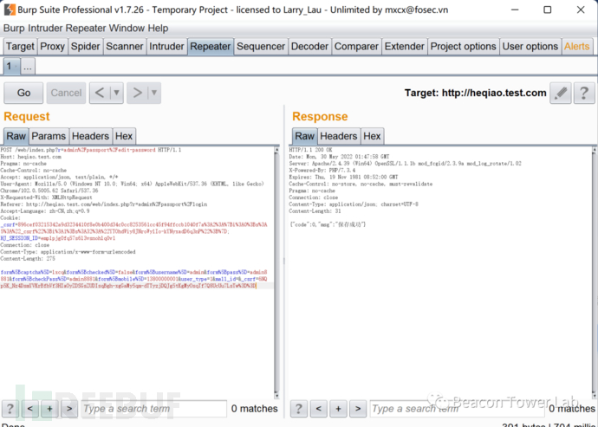
Task: Open the Extender tab
Action: click(405, 47)
